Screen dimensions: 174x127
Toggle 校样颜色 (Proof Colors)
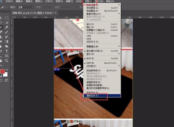pyautogui.click(x=102, y=8)
